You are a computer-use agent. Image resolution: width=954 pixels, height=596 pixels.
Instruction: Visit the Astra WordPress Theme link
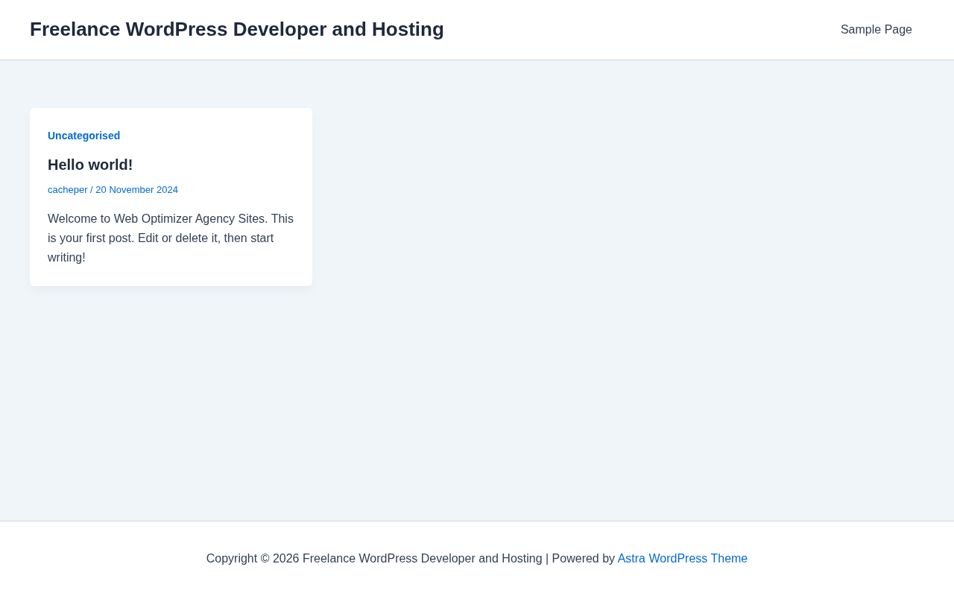click(x=682, y=559)
